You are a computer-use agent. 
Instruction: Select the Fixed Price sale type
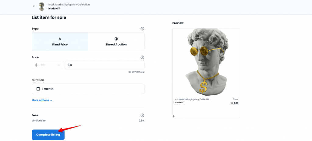pyautogui.click(x=60, y=41)
